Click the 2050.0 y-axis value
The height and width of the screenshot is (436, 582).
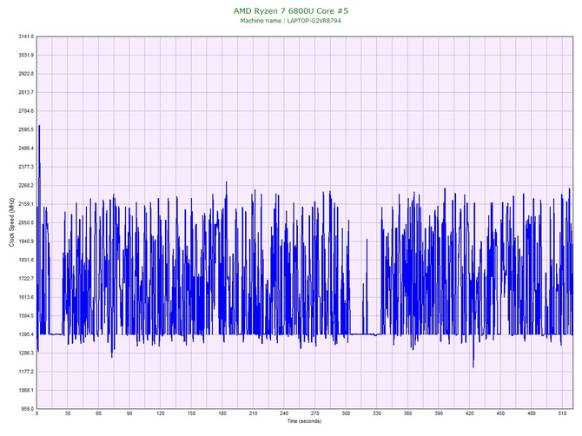(x=26, y=222)
